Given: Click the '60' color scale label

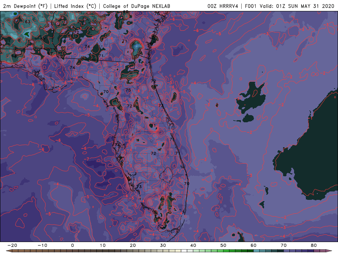Looking at the screenshot, I should point(253,245).
